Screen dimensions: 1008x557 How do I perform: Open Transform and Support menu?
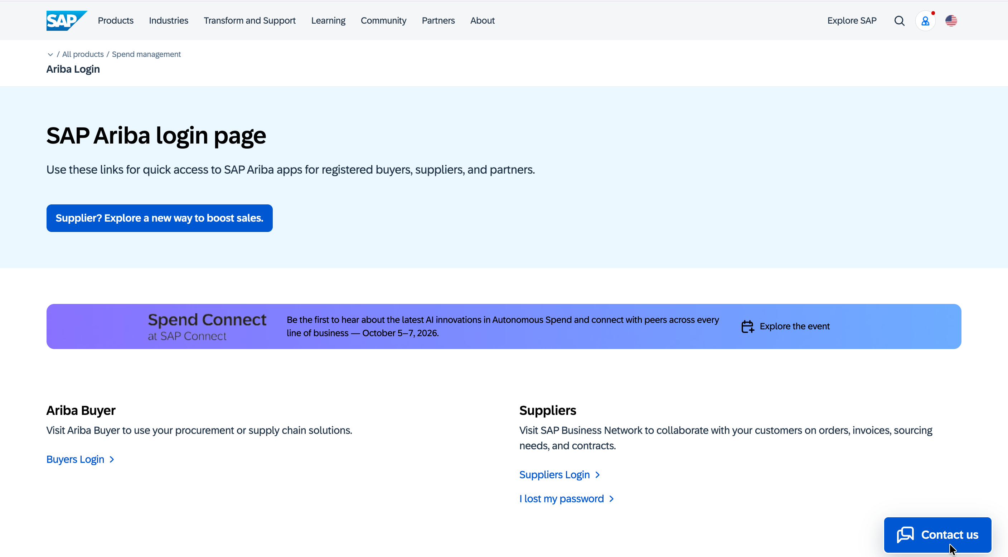click(x=249, y=21)
